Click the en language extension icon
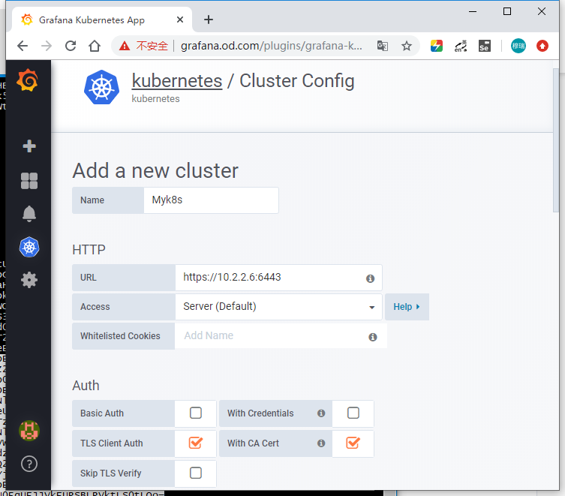 tap(461, 46)
